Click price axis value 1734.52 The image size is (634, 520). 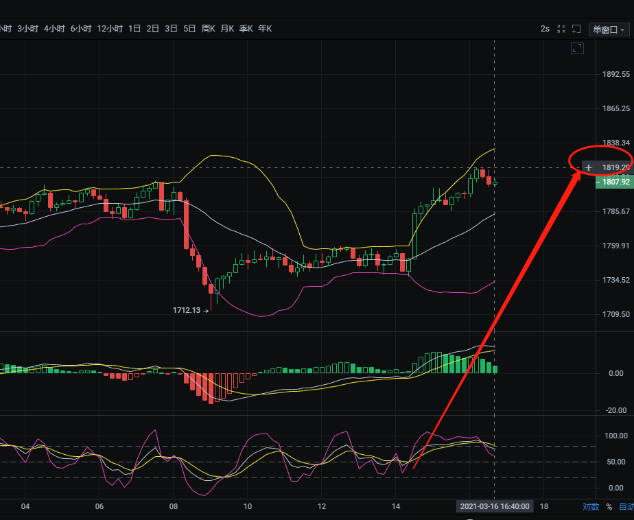[x=615, y=280]
